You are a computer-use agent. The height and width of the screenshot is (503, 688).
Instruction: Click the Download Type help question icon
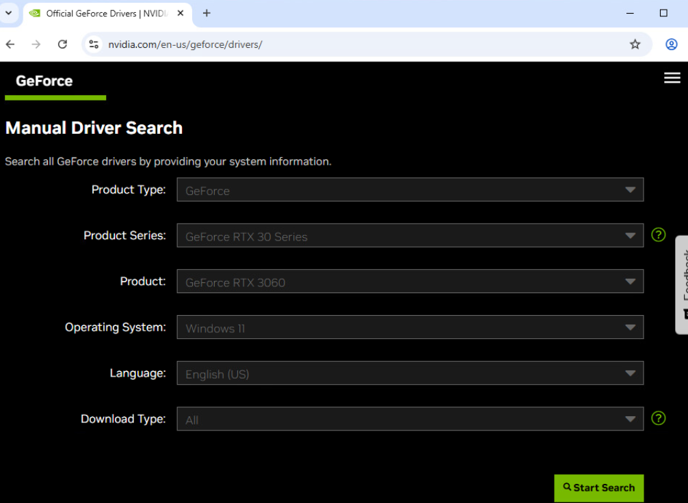tap(658, 418)
